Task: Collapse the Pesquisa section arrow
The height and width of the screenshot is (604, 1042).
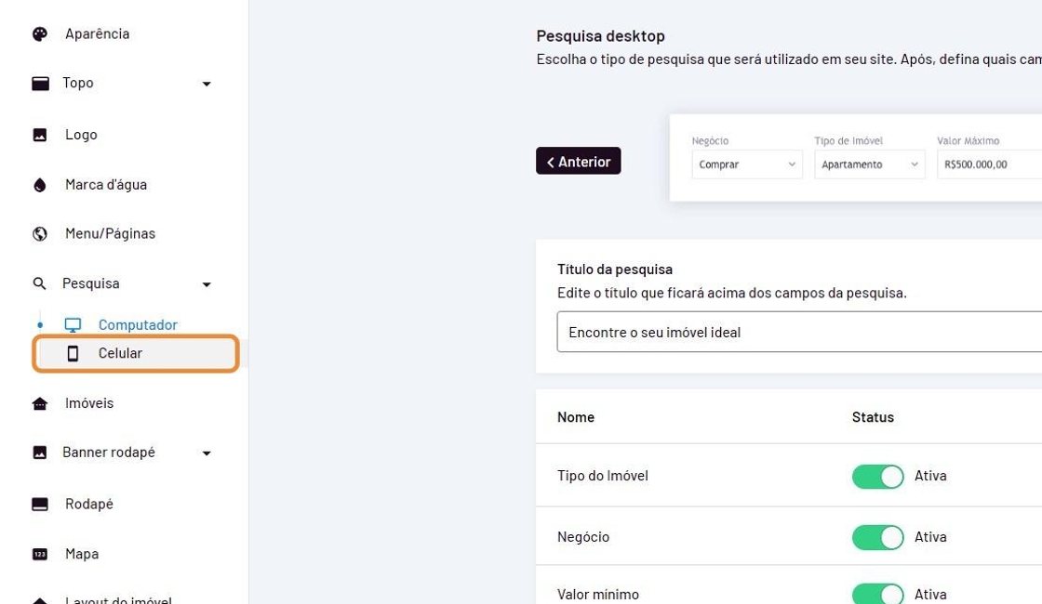Action: [207, 284]
